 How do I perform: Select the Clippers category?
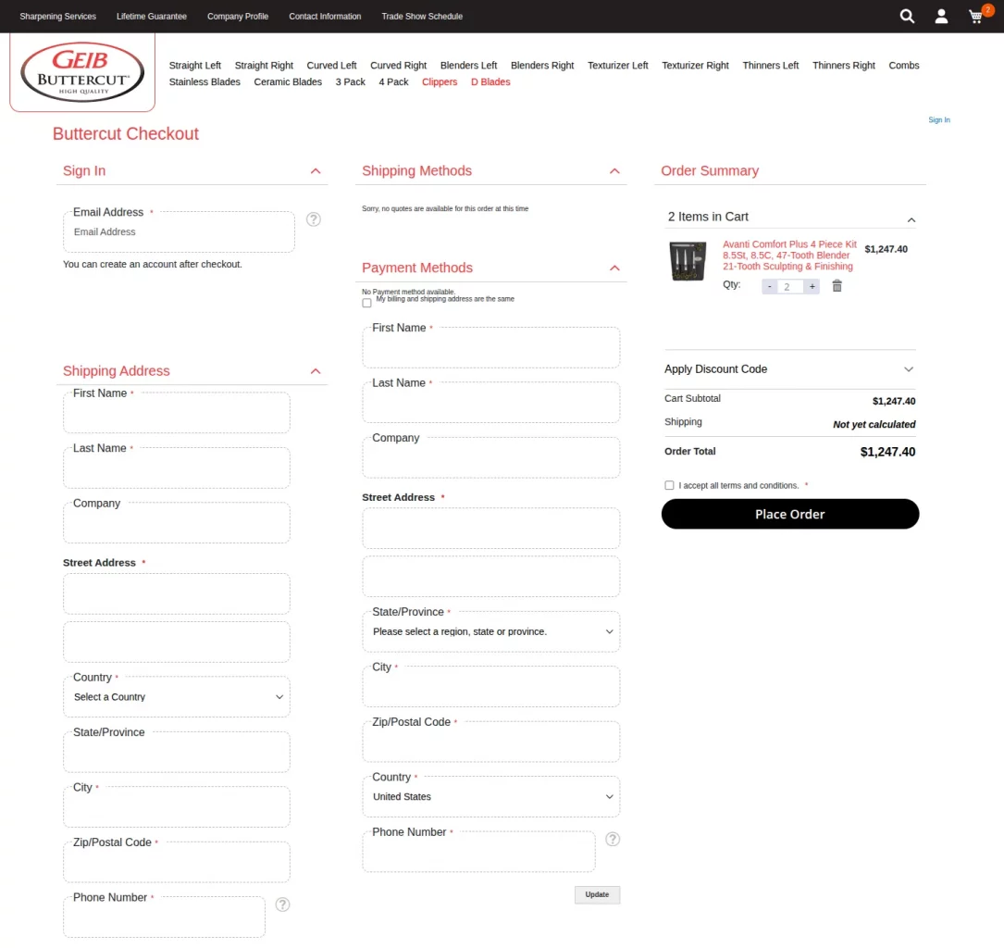click(440, 81)
